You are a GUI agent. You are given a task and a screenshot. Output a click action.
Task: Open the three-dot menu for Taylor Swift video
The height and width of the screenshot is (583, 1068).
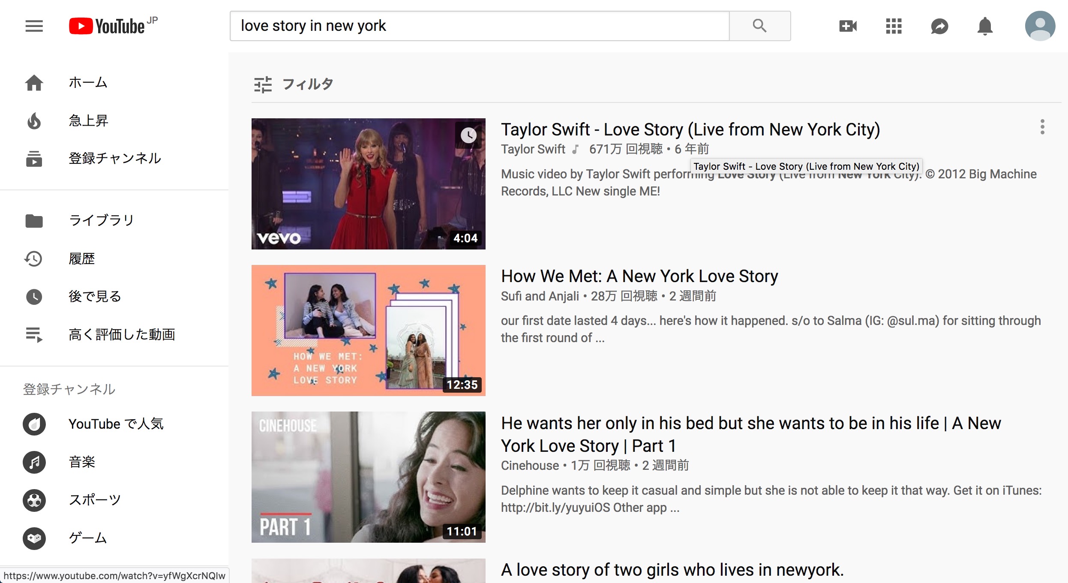point(1042,127)
